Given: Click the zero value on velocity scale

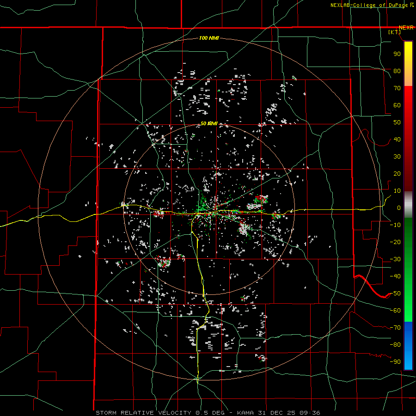Looking at the screenshot, I should click(399, 208).
